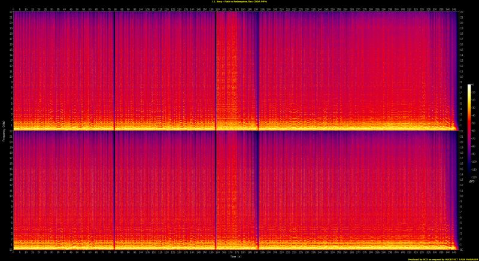Viewport: 479px width, 261px height.
Task: Click the fade-out at the end of top channel
Action: coord(454,90)
